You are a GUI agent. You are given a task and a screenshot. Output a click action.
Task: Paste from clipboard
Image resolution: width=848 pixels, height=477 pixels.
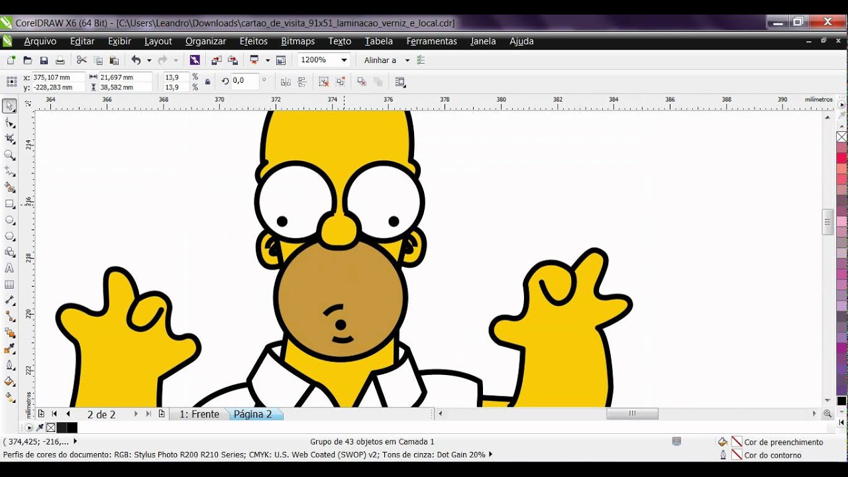[x=114, y=60]
